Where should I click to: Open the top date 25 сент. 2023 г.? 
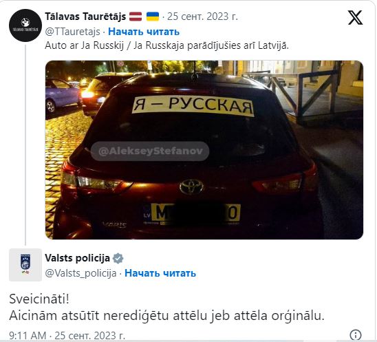coord(202,17)
